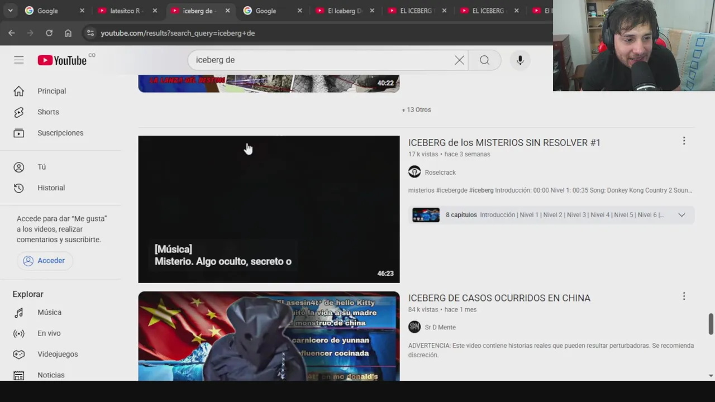Screen dimensions: 715x402
Task: Switch to latesitoo tab
Action: [x=127, y=11]
